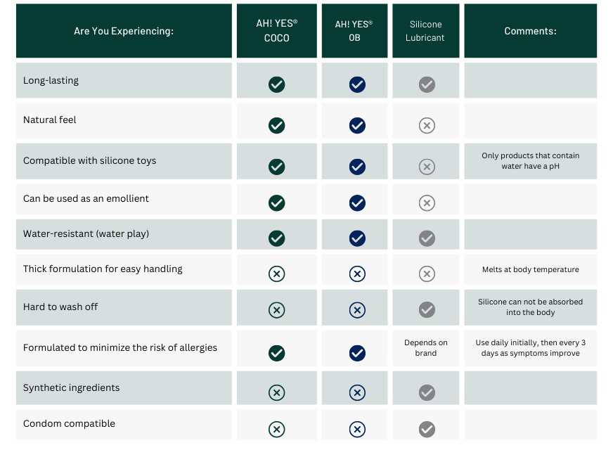Viewport: 613px width, 450px height.
Task: Click the OB Synthetic ingredients X icon
Action: 357,392
